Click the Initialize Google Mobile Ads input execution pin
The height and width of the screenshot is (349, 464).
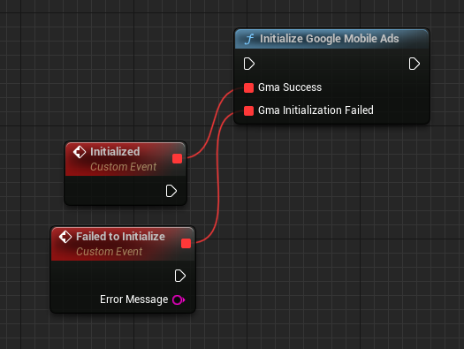point(249,64)
